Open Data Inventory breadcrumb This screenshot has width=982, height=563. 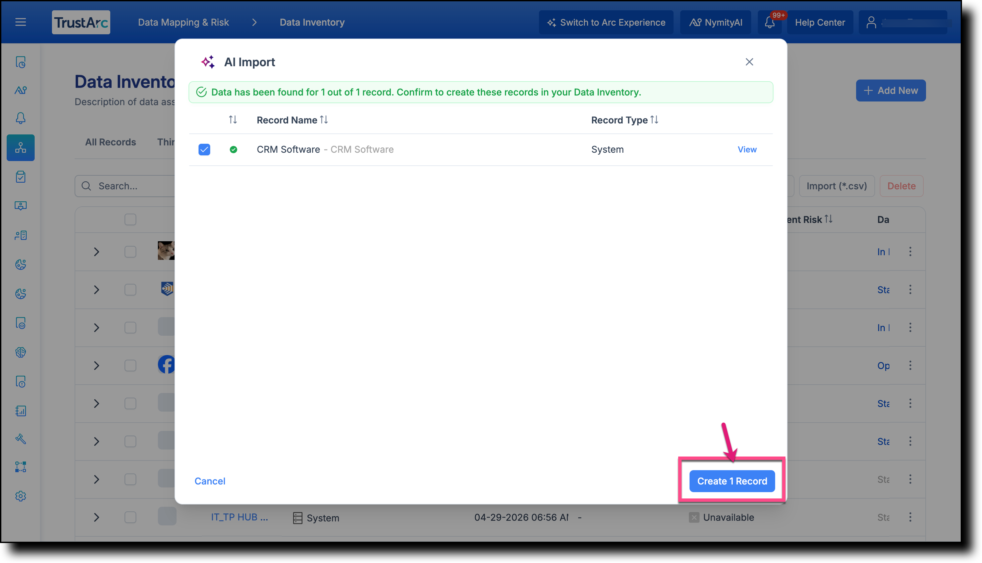pyautogui.click(x=312, y=22)
